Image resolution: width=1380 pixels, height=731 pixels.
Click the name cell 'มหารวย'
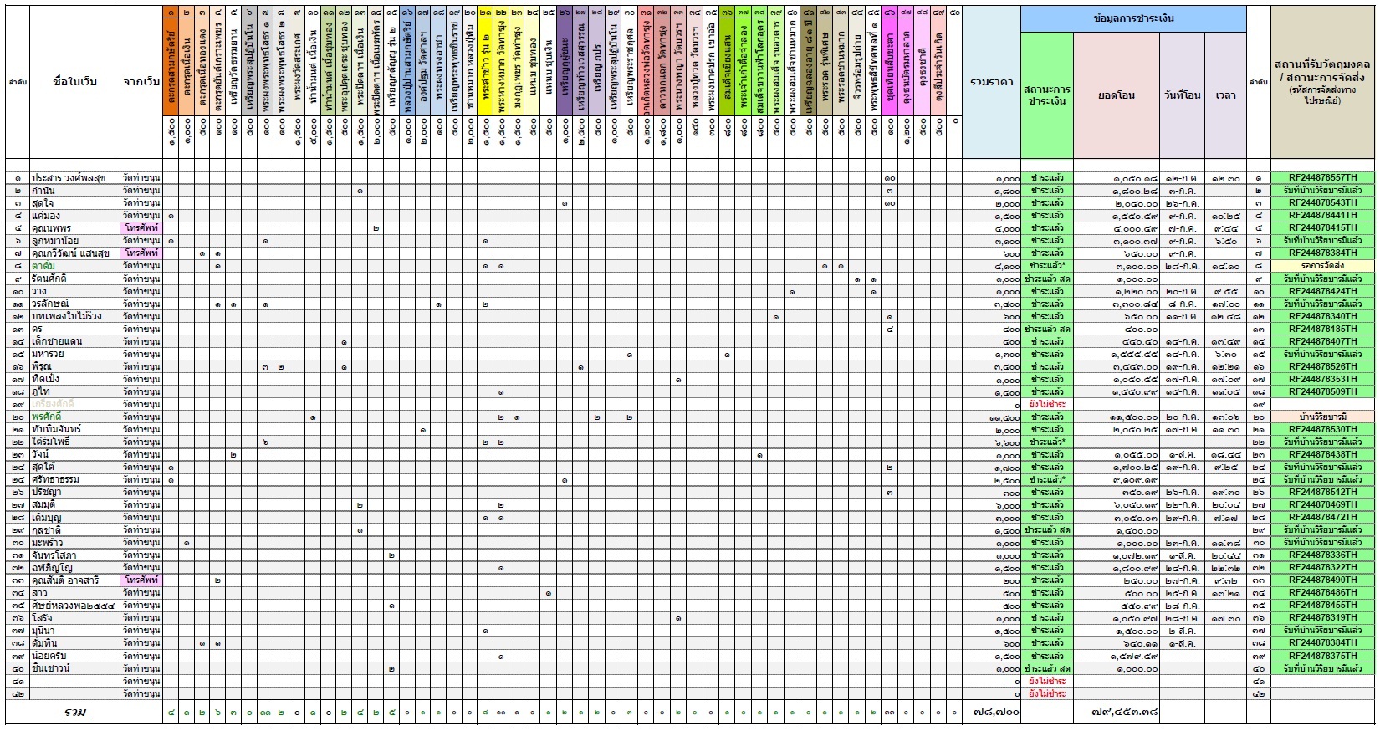74,354
